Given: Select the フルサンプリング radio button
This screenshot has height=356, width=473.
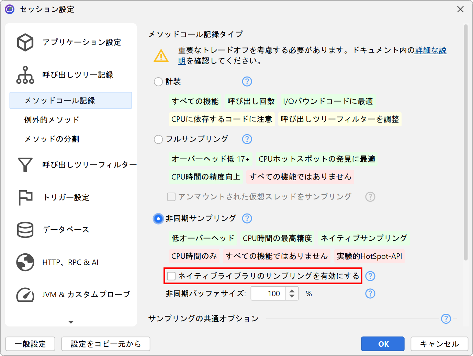Looking at the screenshot, I should tap(158, 139).
